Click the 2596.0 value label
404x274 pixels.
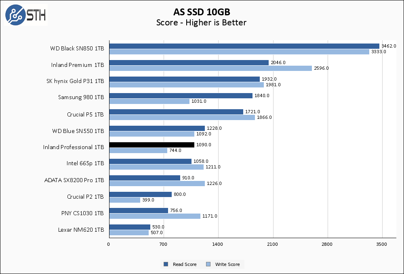(x=321, y=68)
